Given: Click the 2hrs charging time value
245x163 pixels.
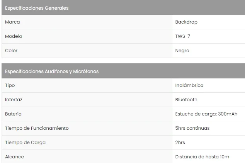Looking at the screenshot, I should click(180, 143).
